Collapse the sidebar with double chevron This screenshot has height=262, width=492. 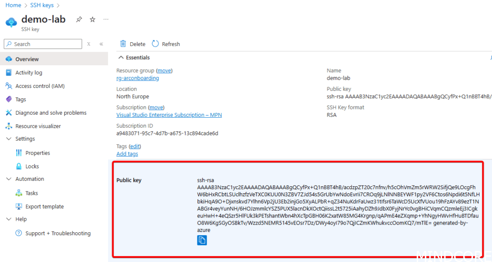[101, 44]
